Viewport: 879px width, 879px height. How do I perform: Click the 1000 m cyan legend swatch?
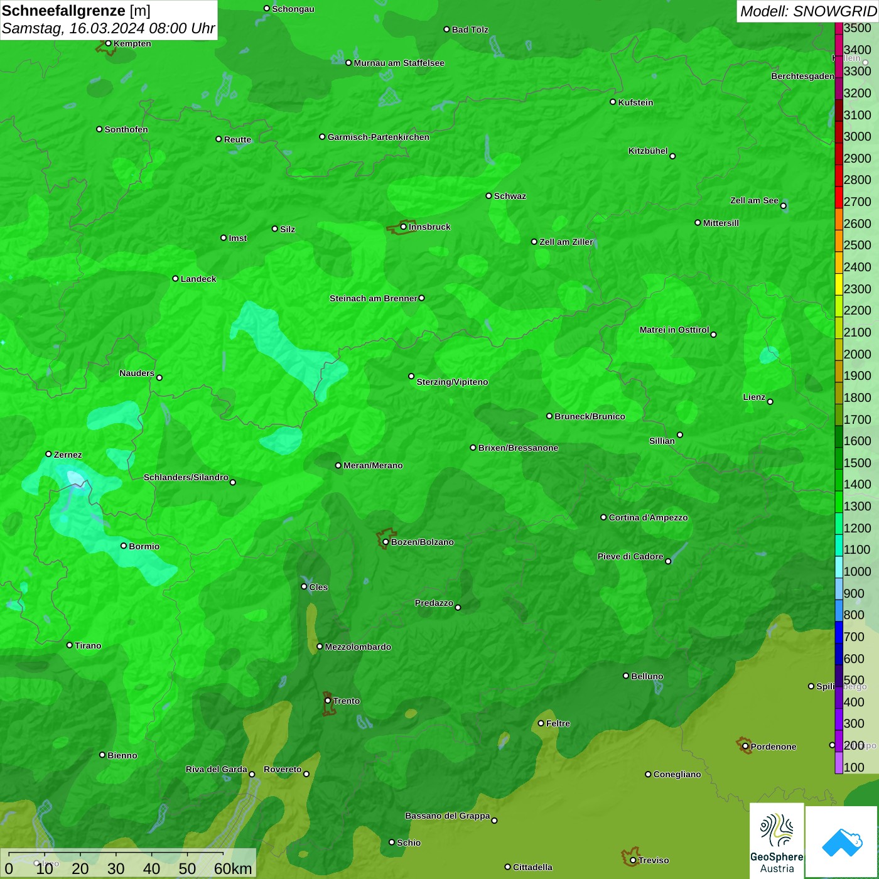click(839, 568)
